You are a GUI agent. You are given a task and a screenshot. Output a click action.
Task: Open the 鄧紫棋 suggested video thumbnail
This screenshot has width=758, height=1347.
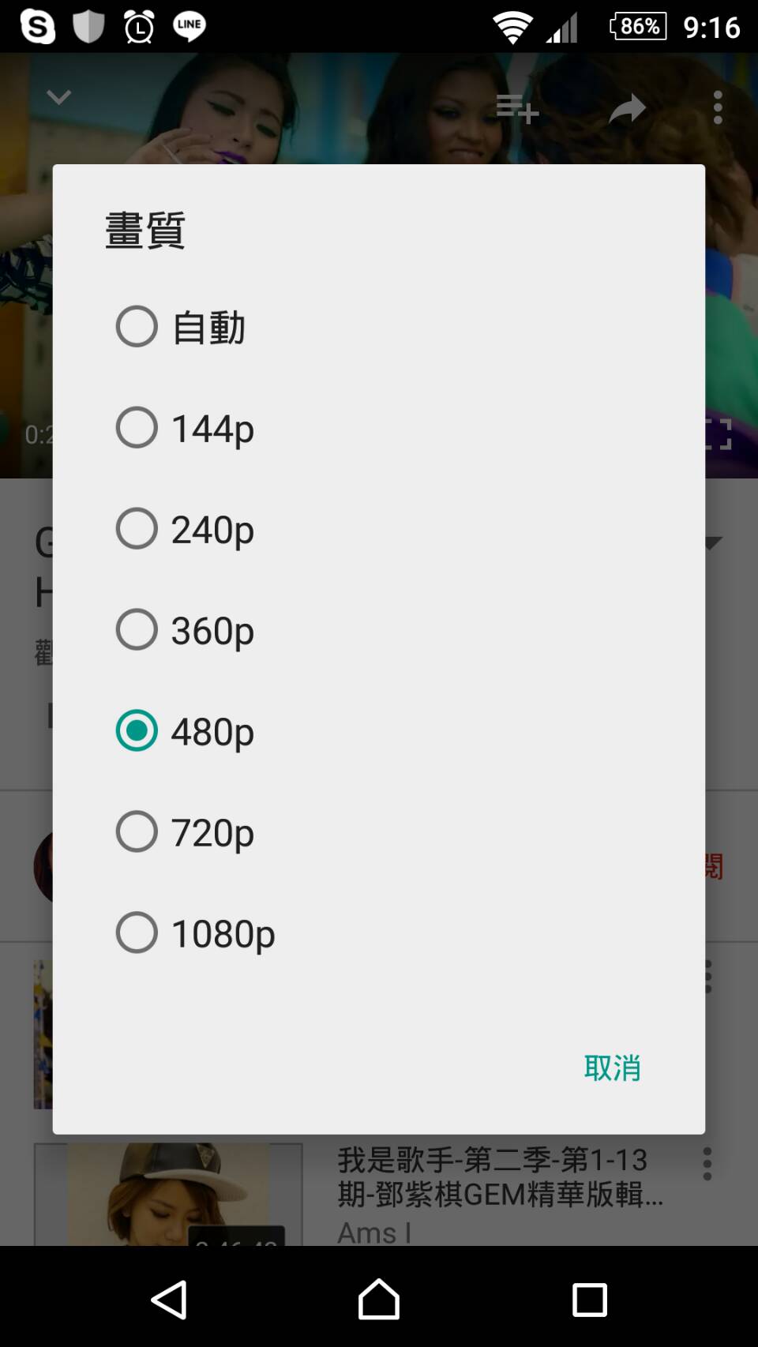168,1194
